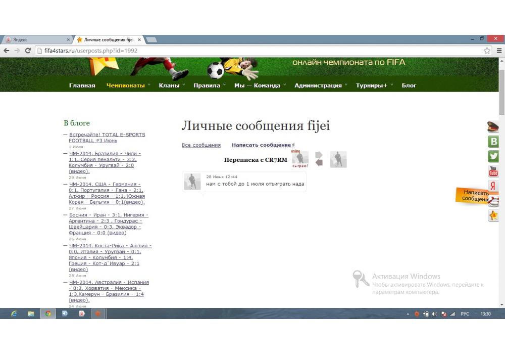
Task: Open the YouTube channel icon
Action: coord(493,171)
